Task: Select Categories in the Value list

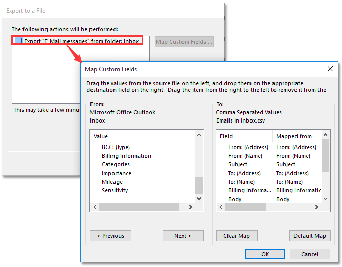Action: click(116, 164)
